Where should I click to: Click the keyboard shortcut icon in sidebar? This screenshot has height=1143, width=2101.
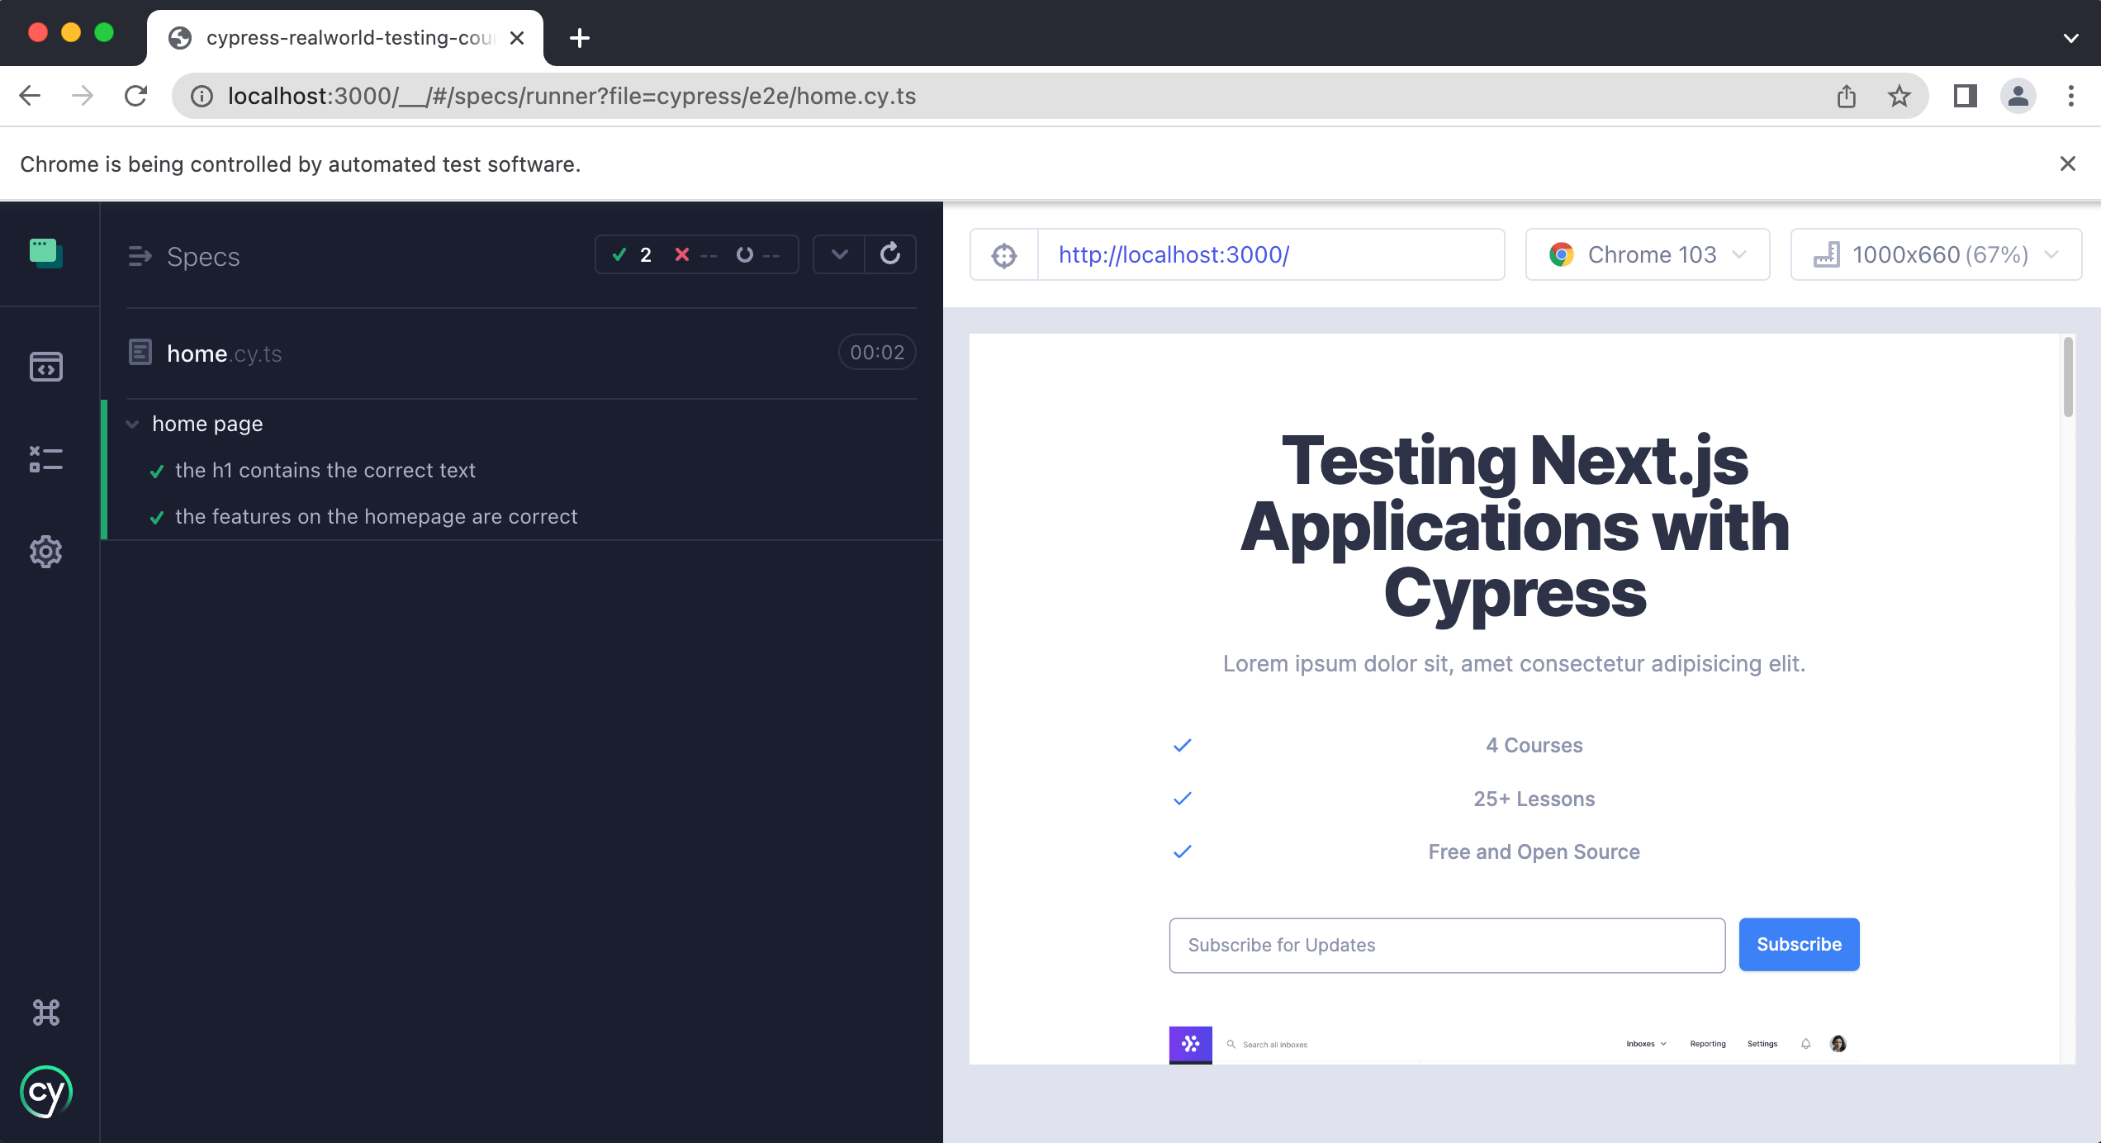pyautogui.click(x=45, y=1012)
